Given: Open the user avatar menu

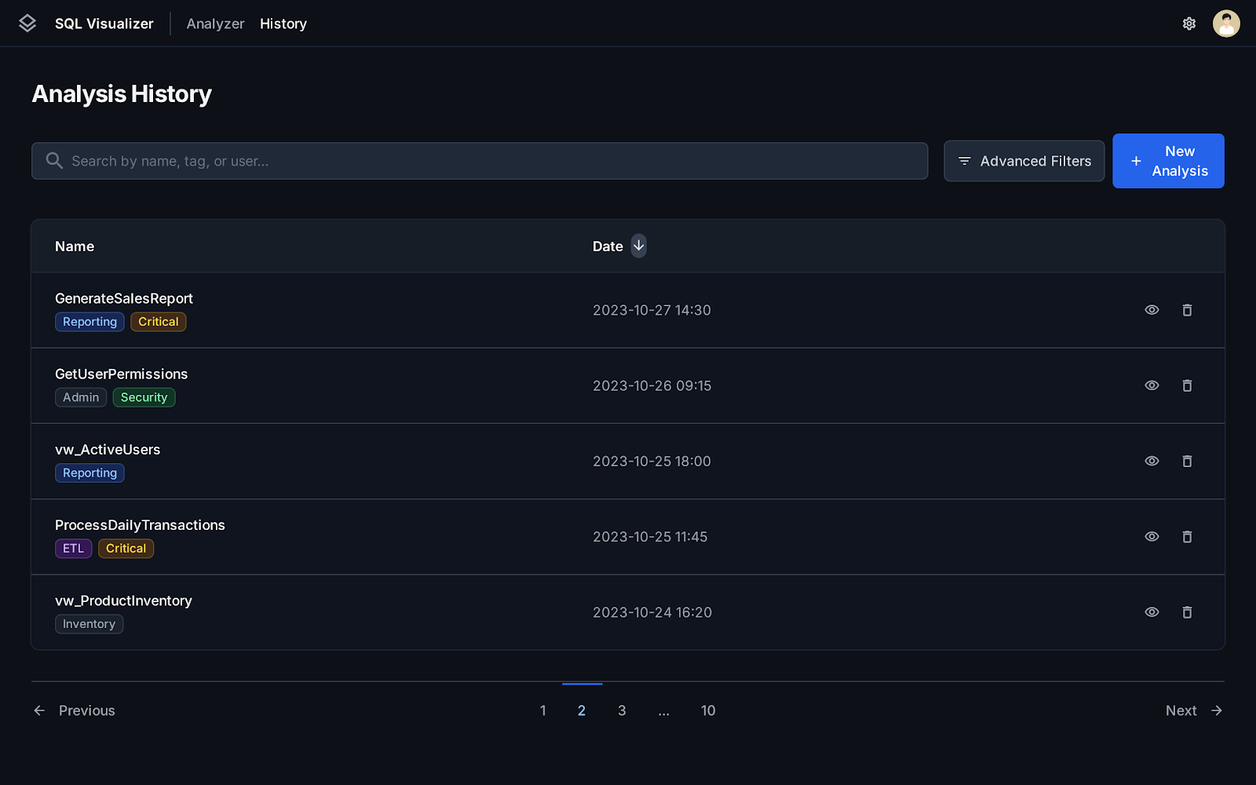Looking at the screenshot, I should click(x=1226, y=24).
